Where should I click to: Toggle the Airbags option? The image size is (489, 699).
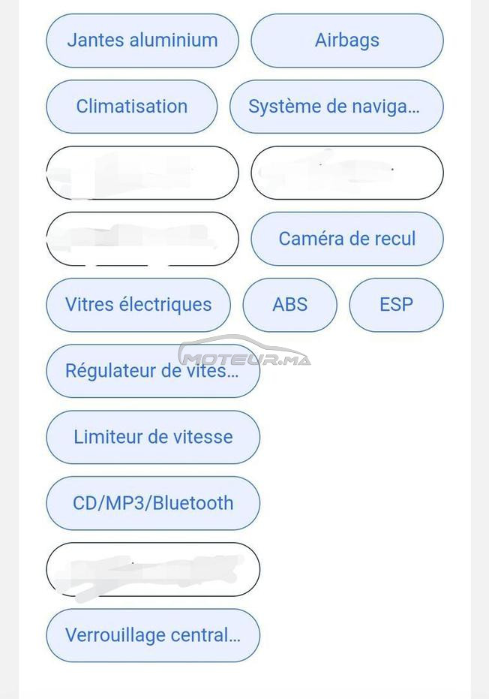[347, 41]
